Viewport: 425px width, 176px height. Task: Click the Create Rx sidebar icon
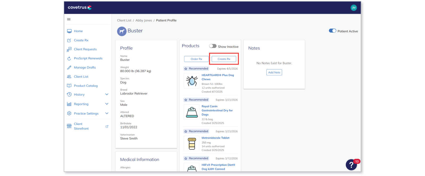click(x=69, y=40)
